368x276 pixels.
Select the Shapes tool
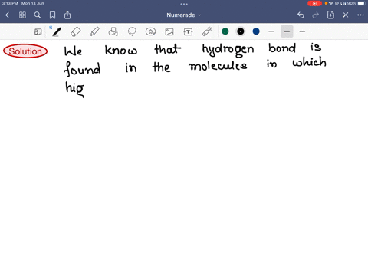(113, 31)
